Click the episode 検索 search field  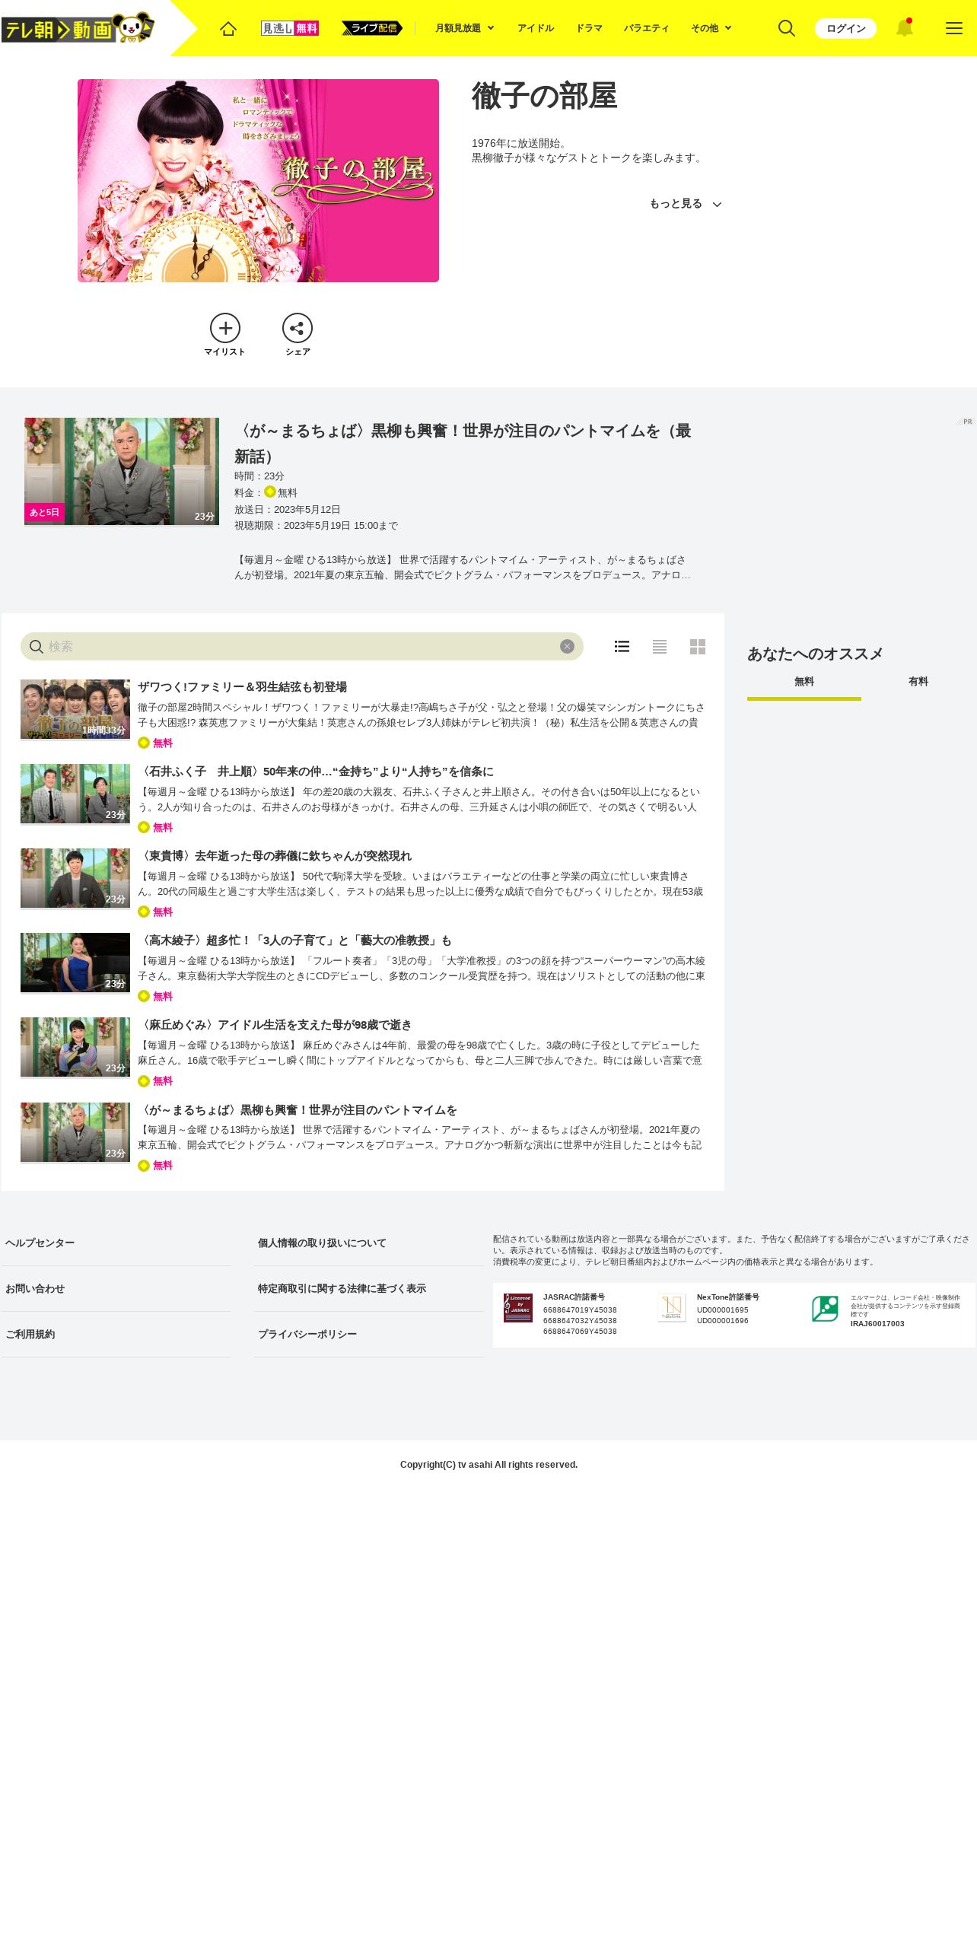pyautogui.click(x=301, y=647)
